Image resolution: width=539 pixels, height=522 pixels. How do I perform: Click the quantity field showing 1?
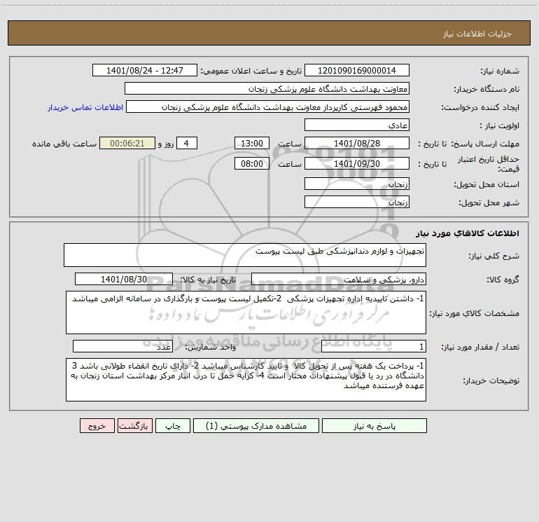coord(374,346)
